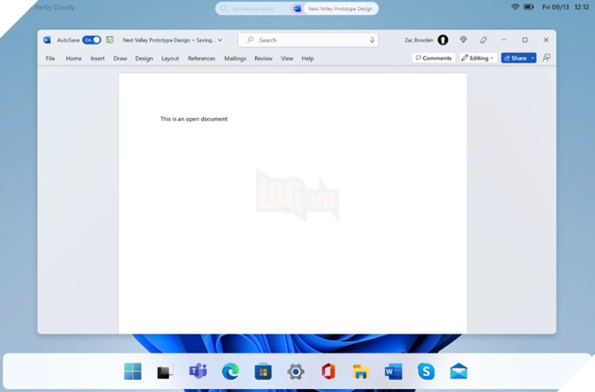Click the diamond premium icon
This screenshot has width=595, height=392.
(464, 40)
